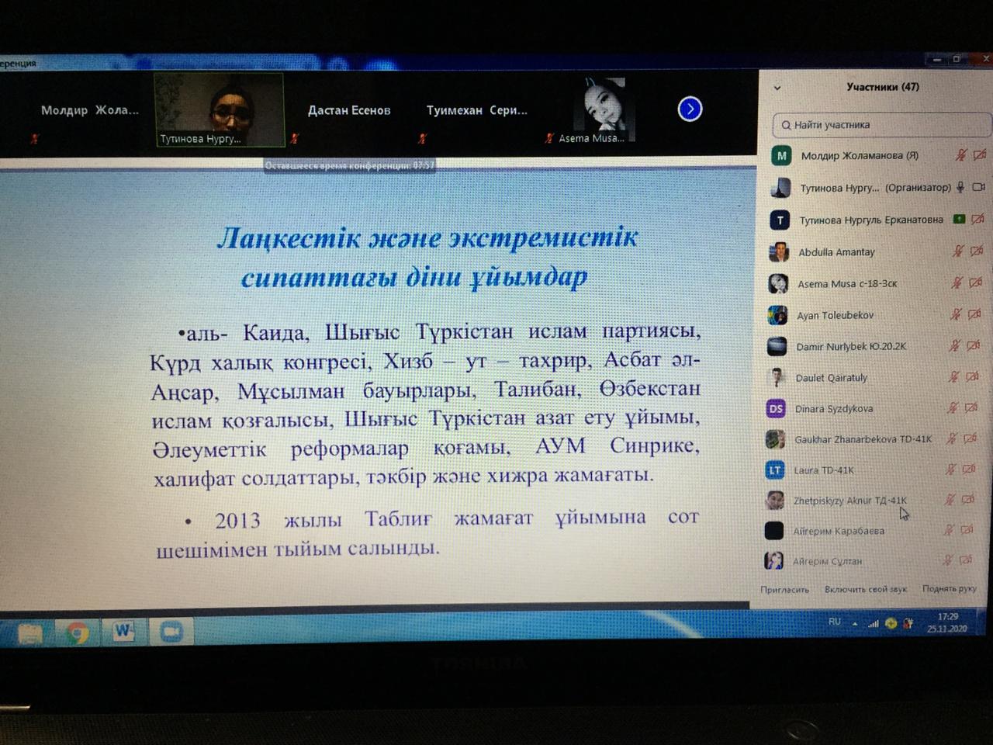Collapse the Участники panel using the chevron
Screen dimensions: 993x745
(x=777, y=88)
